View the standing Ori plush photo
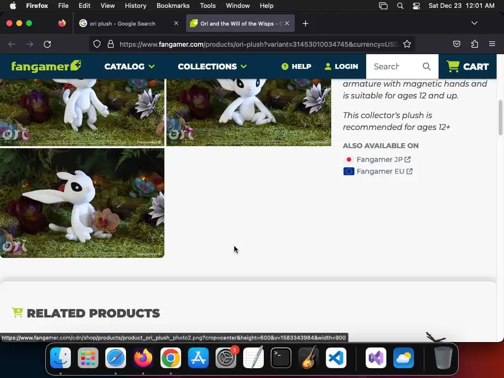 point(82,112)
